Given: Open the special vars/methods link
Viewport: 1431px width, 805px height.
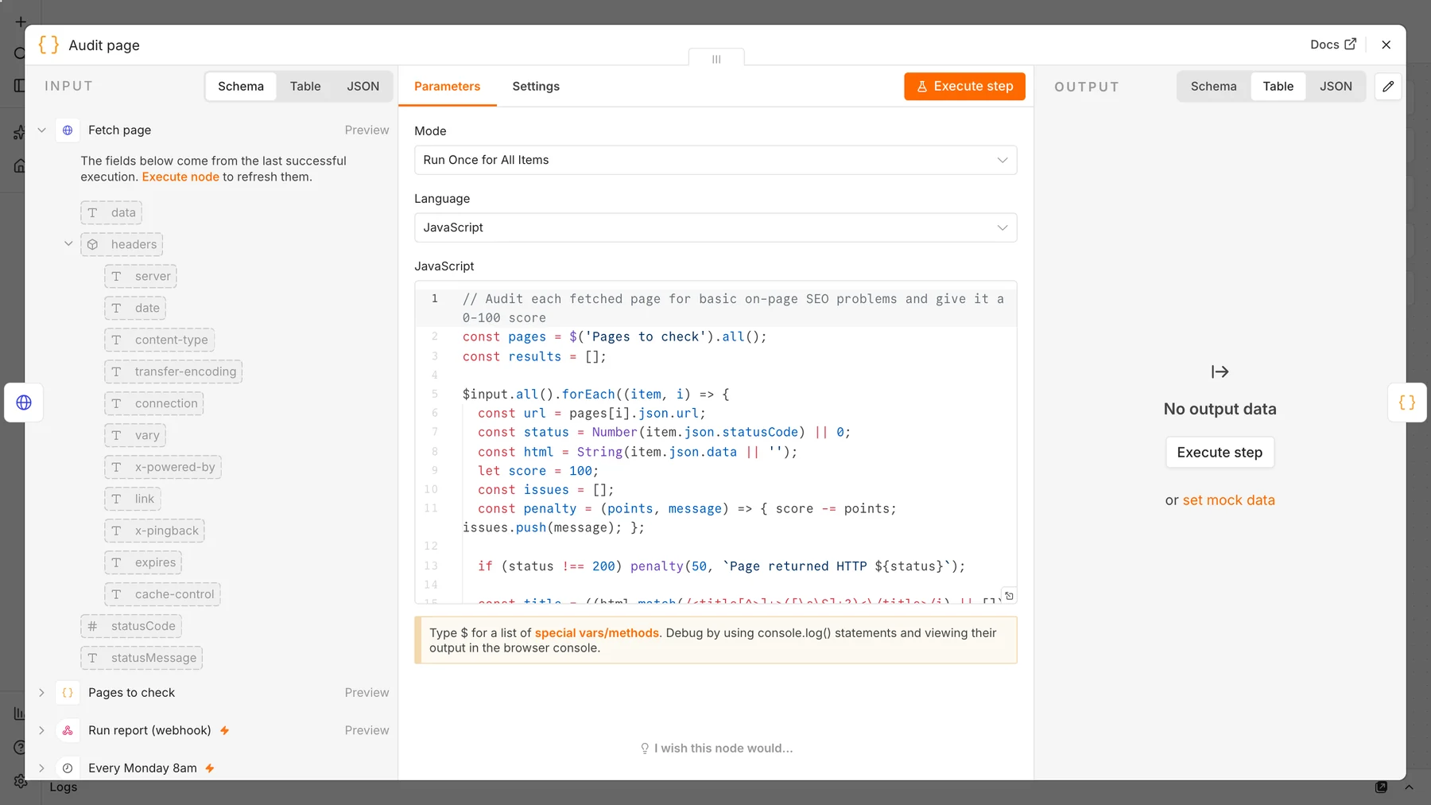Looking at the screenshot, I should click(x=597, y=633).
